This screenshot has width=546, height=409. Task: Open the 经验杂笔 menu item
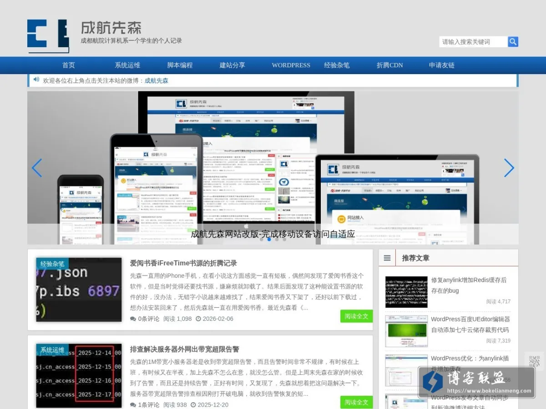tap(337, 65)
